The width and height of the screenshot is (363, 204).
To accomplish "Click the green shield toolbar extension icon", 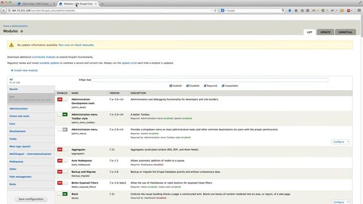I will pos(323,10).
